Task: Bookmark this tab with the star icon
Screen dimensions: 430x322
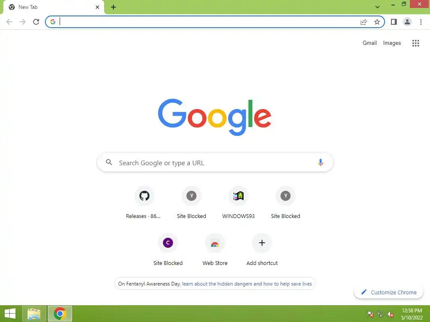Action: [377, 22]
